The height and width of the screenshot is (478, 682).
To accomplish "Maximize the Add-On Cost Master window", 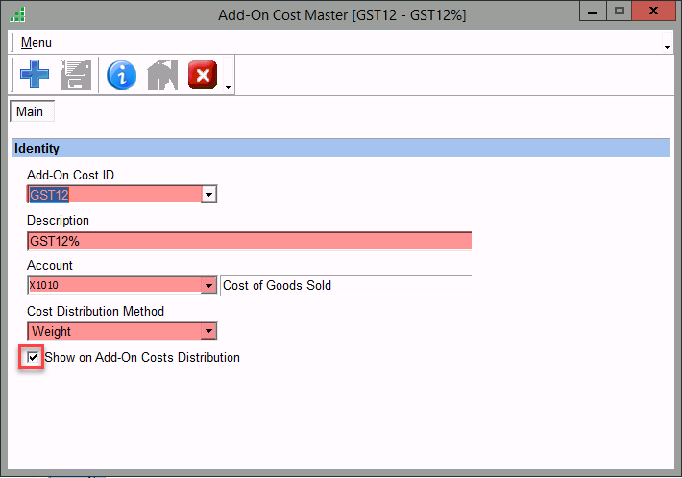I will click(620, 11).
